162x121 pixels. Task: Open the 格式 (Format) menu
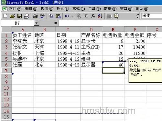79,9
